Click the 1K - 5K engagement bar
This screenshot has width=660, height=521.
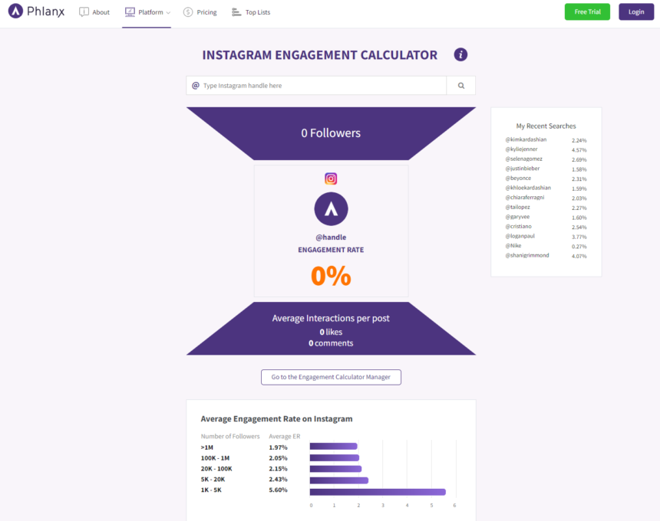[378, 492]
